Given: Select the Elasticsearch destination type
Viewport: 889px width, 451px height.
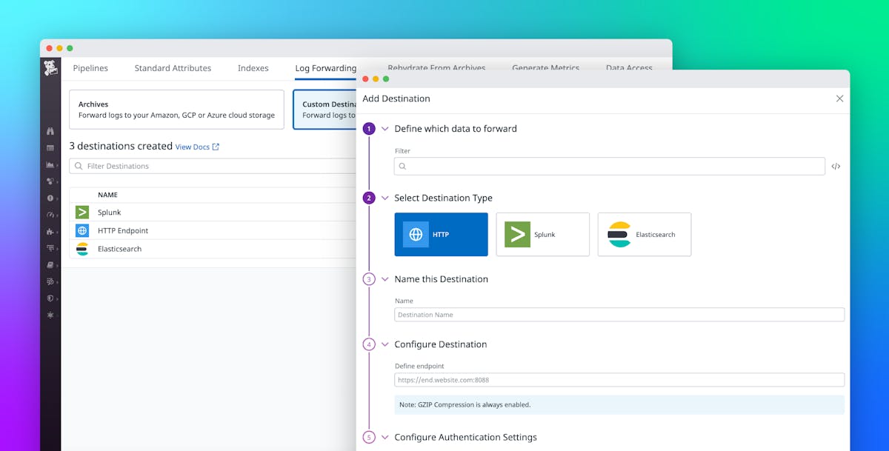Looking at the screenshot, I should tap(644, 234).
